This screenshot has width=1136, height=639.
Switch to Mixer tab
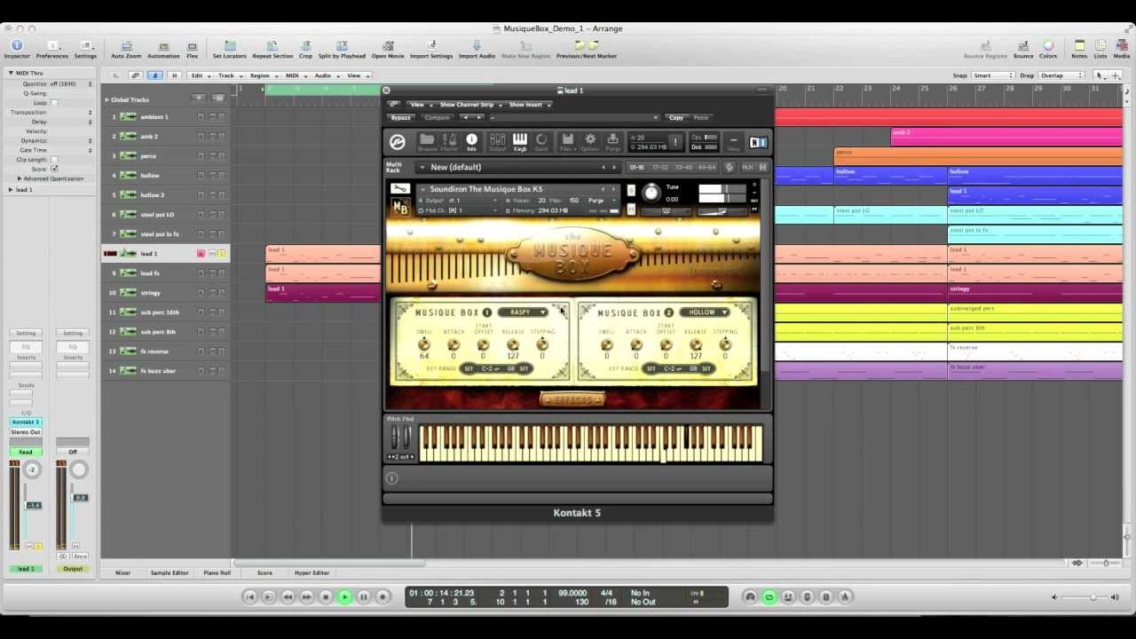pyautogui.click(x=122, y=573)
